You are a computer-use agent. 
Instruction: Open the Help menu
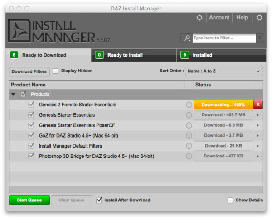click(242, 18)
